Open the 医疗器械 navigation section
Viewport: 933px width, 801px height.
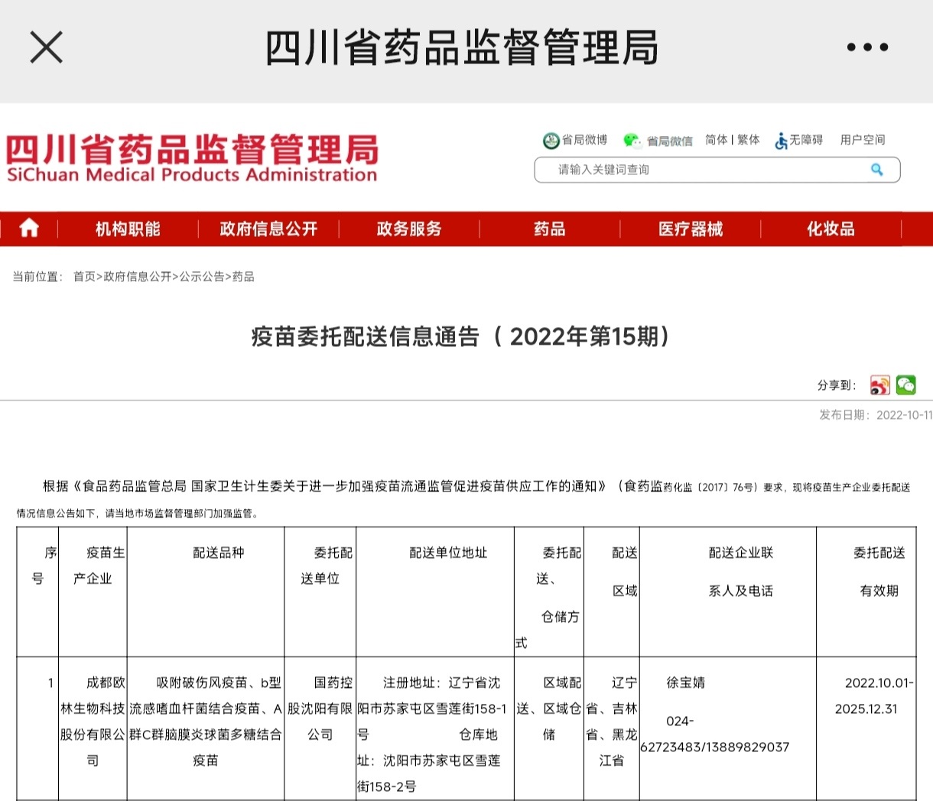pyautogui.click(x=690, y=229)
